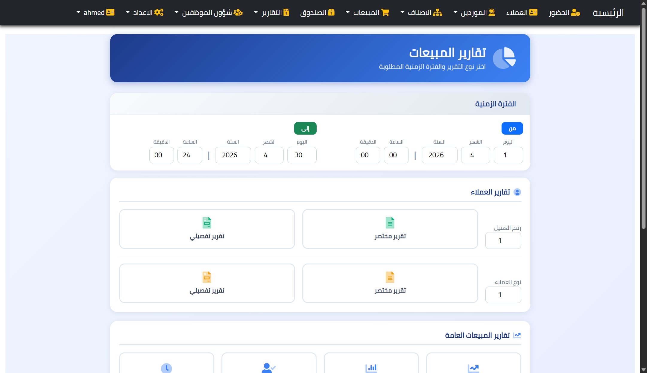Click the ahmed user card icon

(x=110, y=12)
